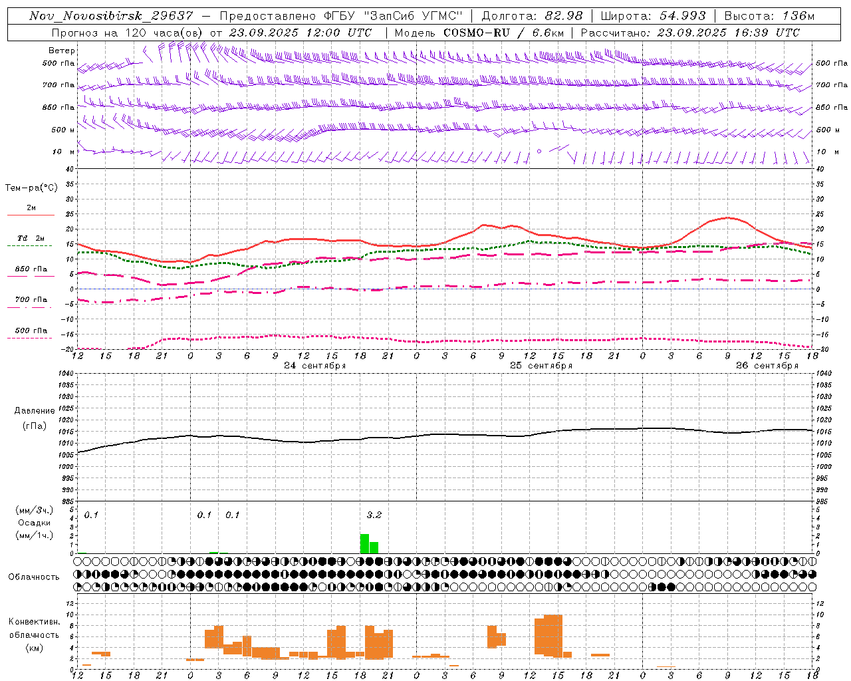Click the (мм/1ч.) precipitation unit label

pos(35,535)
